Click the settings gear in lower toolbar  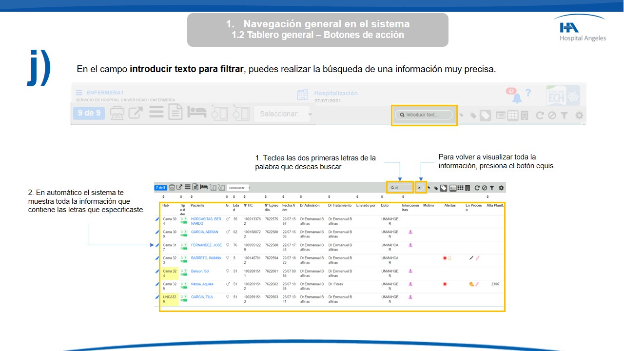501,188
